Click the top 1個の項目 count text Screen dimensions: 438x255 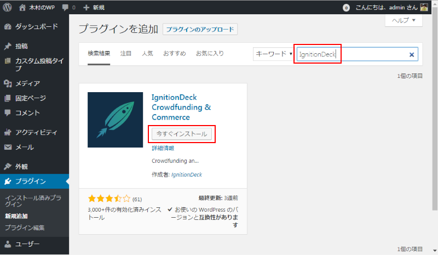click(x=410, y=76)
